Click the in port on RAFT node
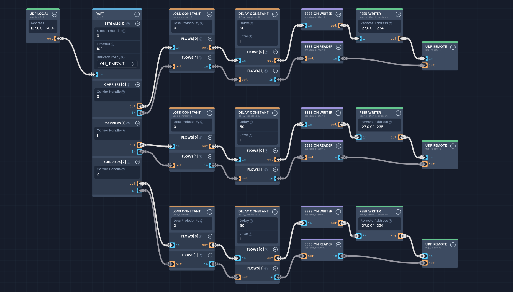This screenshot has height=292, width=513. point(95,74)
